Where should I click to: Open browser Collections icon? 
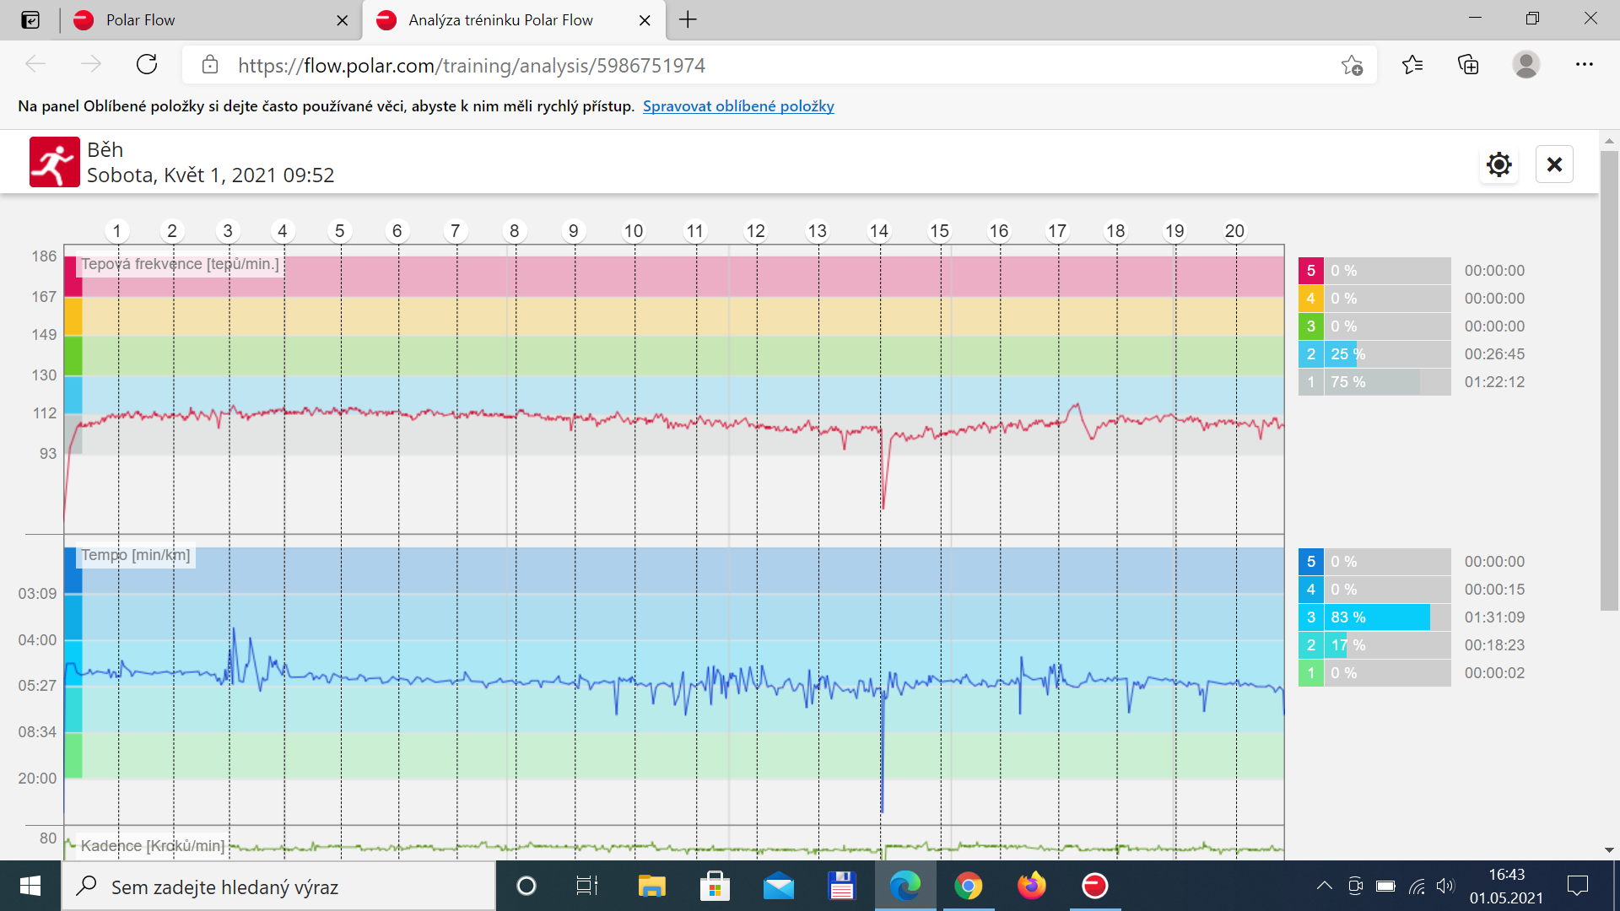[x=1468, y=65]
